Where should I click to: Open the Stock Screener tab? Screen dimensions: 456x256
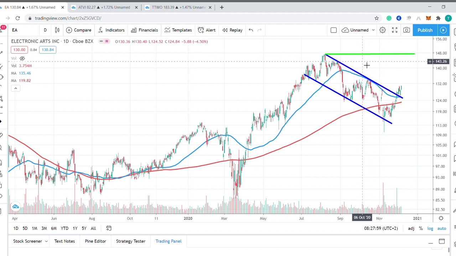27,241
